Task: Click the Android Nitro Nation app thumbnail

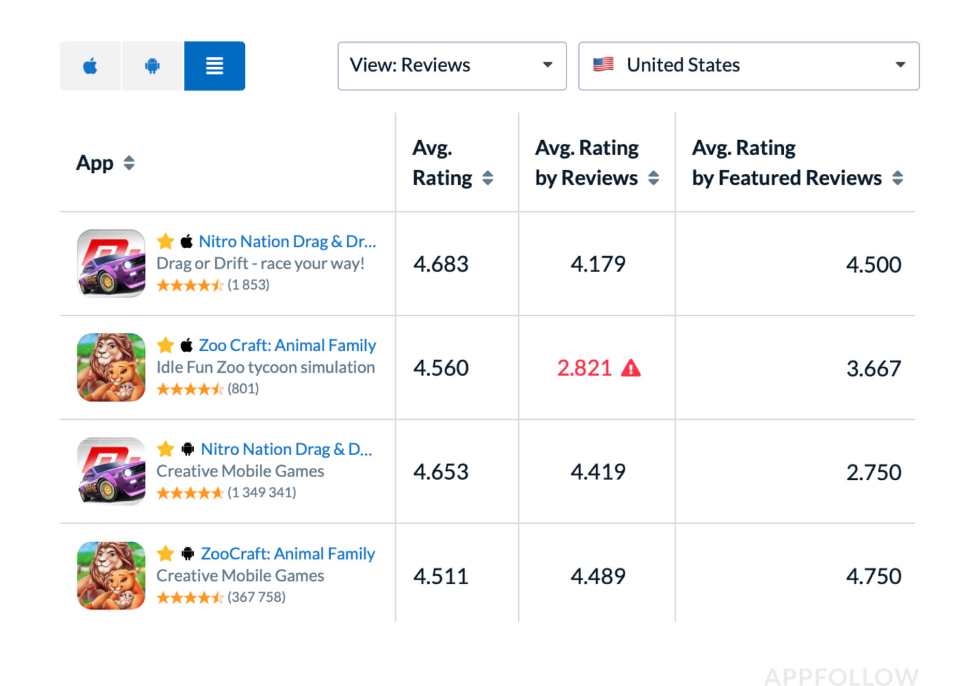Action: 111,471
